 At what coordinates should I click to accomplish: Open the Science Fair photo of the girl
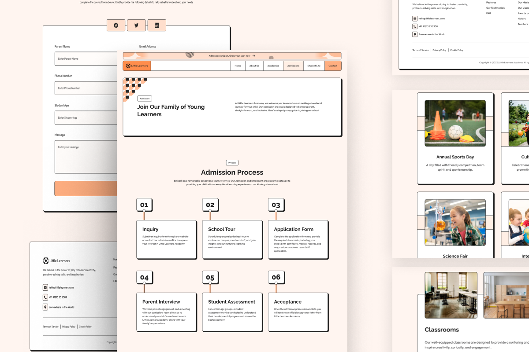pyautogui.click(x=455, y=223)
